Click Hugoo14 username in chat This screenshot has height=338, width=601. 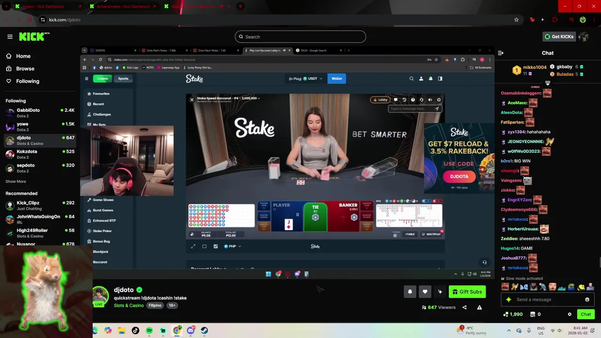tap(510, 248)
